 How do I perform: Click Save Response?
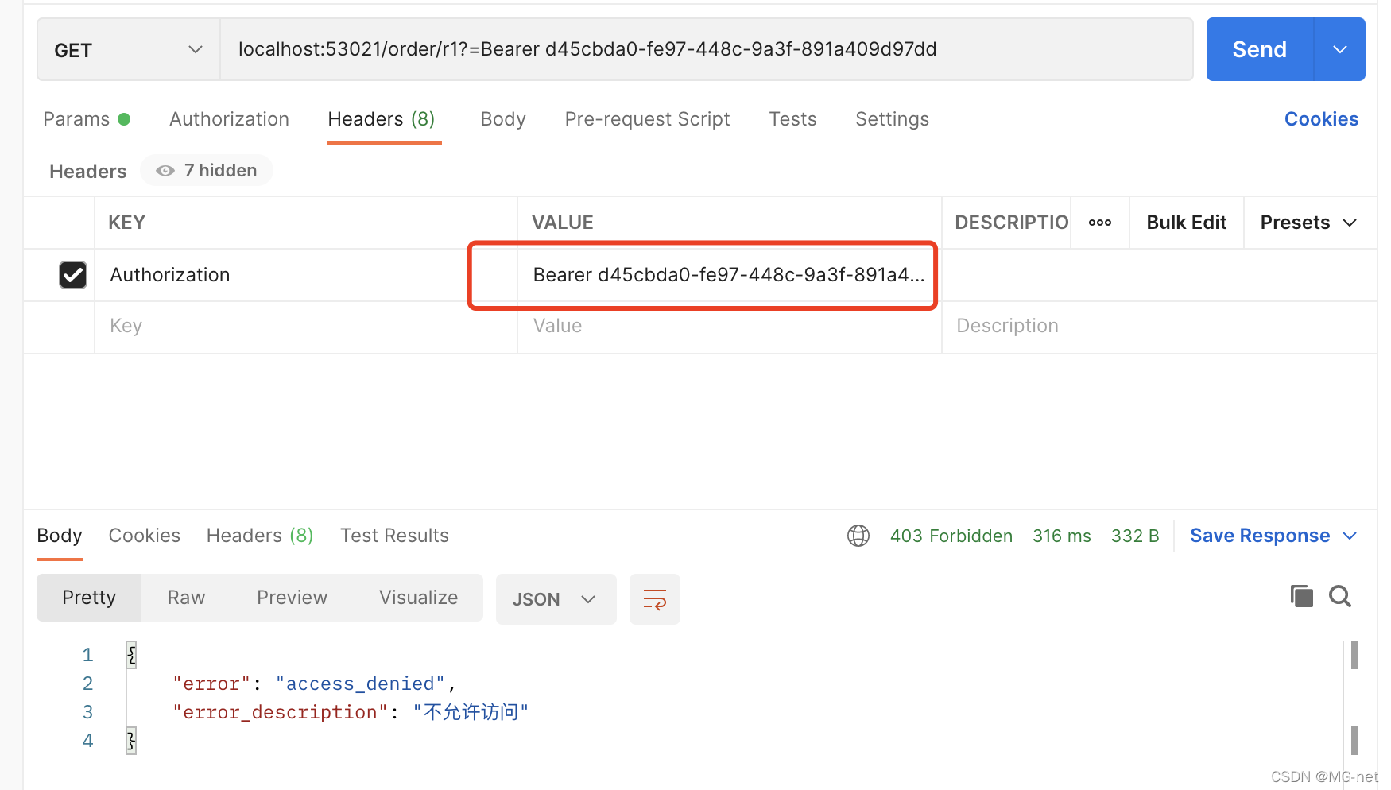pyautogui.click(x=1260, y=536)
